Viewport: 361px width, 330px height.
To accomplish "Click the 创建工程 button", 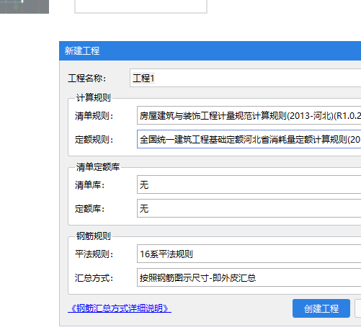I will point(321,308).
